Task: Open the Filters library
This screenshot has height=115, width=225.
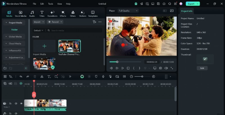Action: click(x=73, y=14)
